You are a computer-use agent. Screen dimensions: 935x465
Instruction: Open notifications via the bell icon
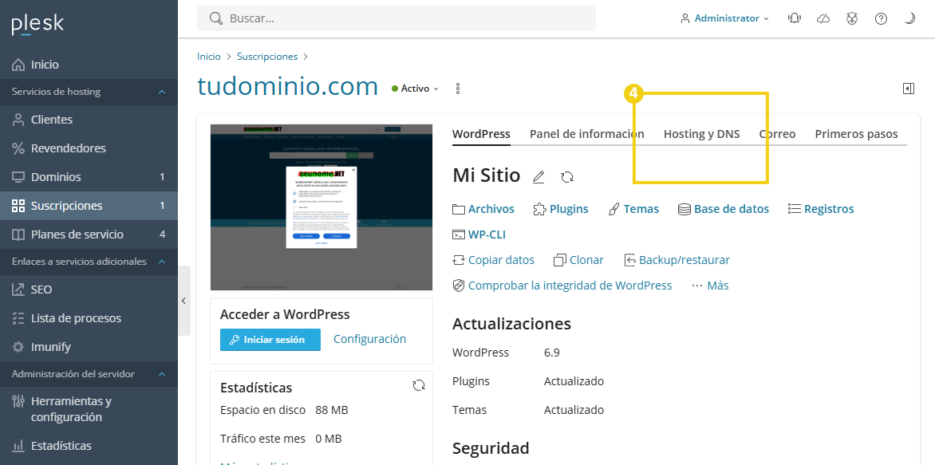tap(795, 18)
